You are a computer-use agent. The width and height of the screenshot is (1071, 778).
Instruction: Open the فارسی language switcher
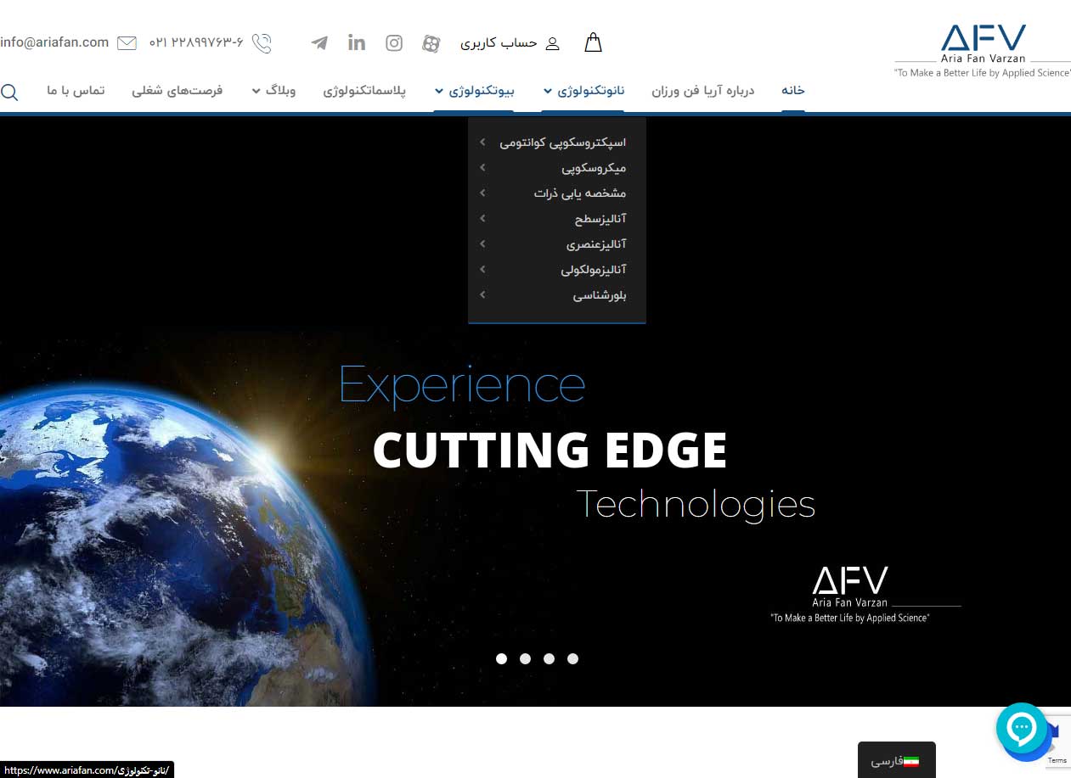click(895, 761)
